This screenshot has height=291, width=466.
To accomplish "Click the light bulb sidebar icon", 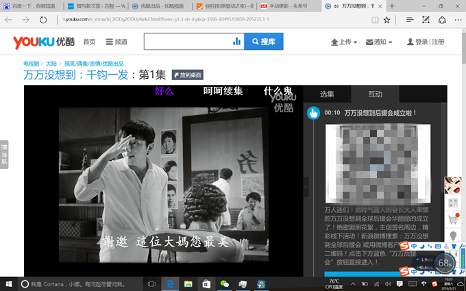I will (453, 236).
